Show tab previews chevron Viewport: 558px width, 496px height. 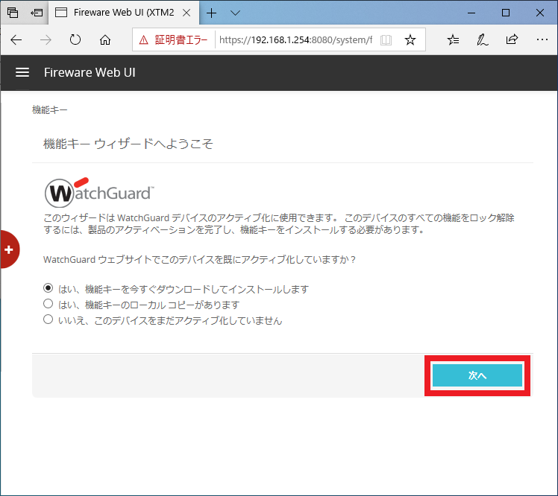tap(235, 13)
